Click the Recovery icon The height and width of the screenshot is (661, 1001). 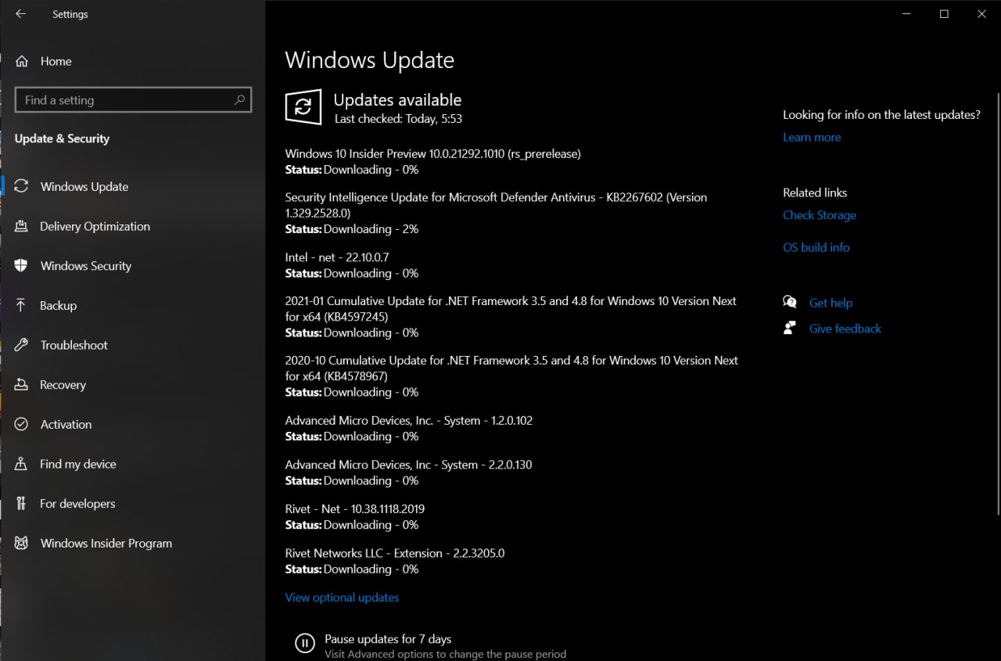coord(22,385)
